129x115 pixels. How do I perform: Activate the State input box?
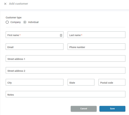[x=81, y=82]
